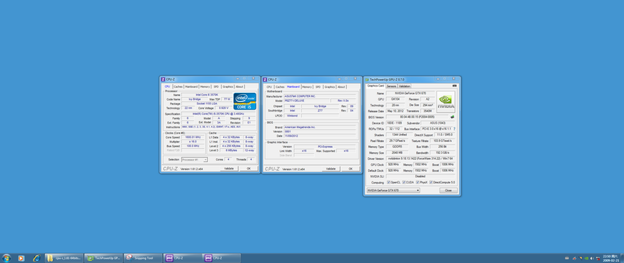The height and width of the screenshot is (263, 624).
Task: Open the Processor #1 selection dropdown
Action: coord(195,160)
